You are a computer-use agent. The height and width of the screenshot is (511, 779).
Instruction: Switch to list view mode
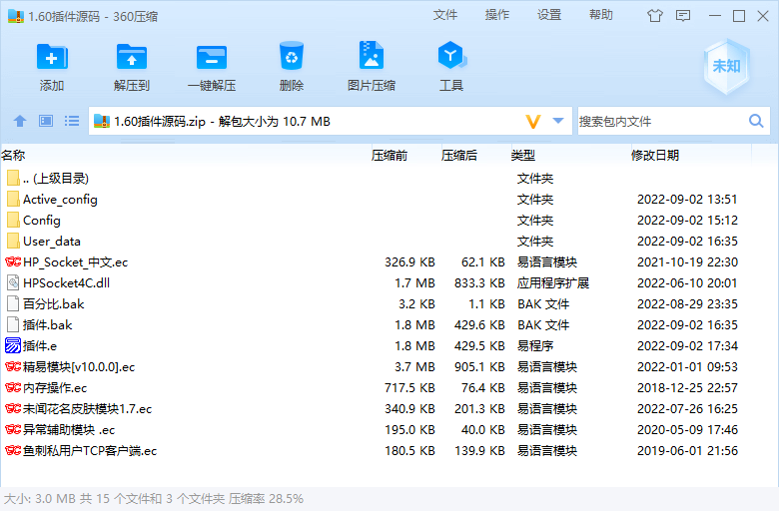[x=72, y=121]
